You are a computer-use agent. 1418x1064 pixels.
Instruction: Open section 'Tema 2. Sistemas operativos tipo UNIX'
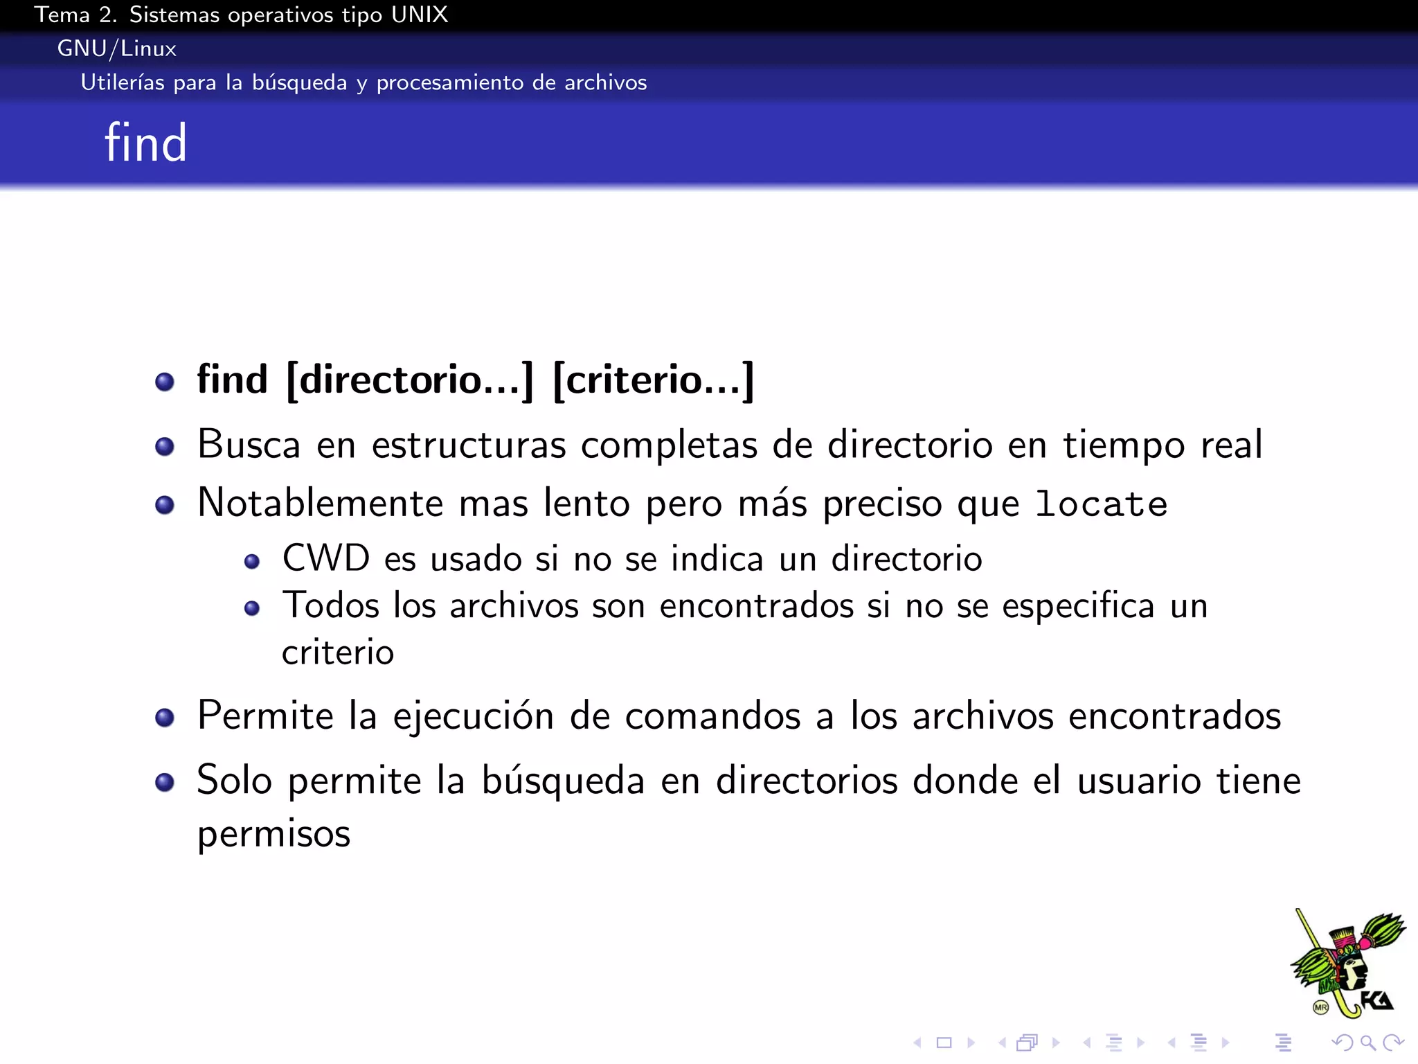pyautogui.click(x=241, y=15)
